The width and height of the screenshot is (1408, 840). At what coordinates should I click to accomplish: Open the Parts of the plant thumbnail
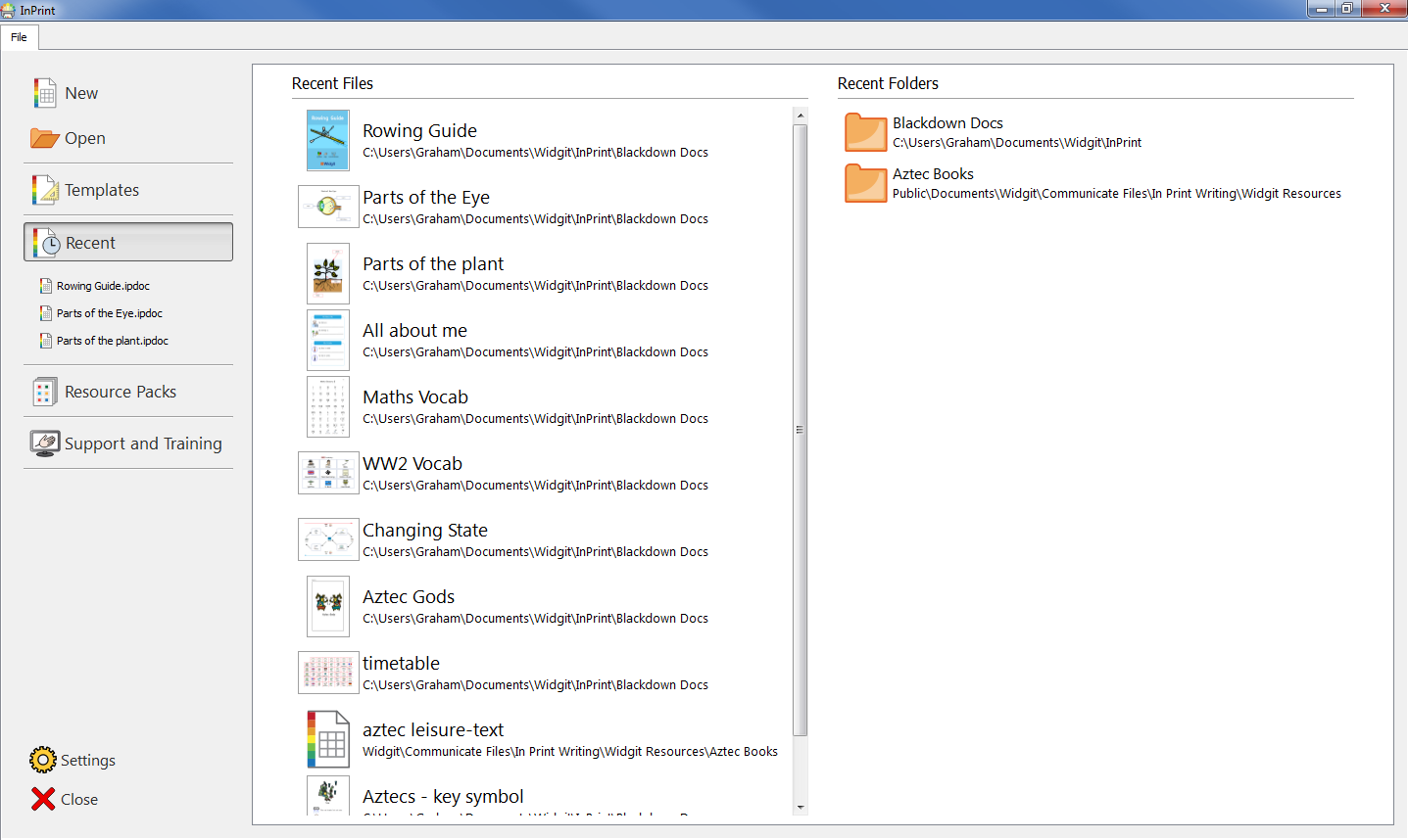[328, 273]
